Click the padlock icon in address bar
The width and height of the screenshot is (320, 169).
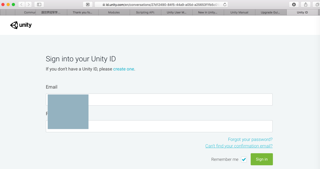tap(104, 5)
